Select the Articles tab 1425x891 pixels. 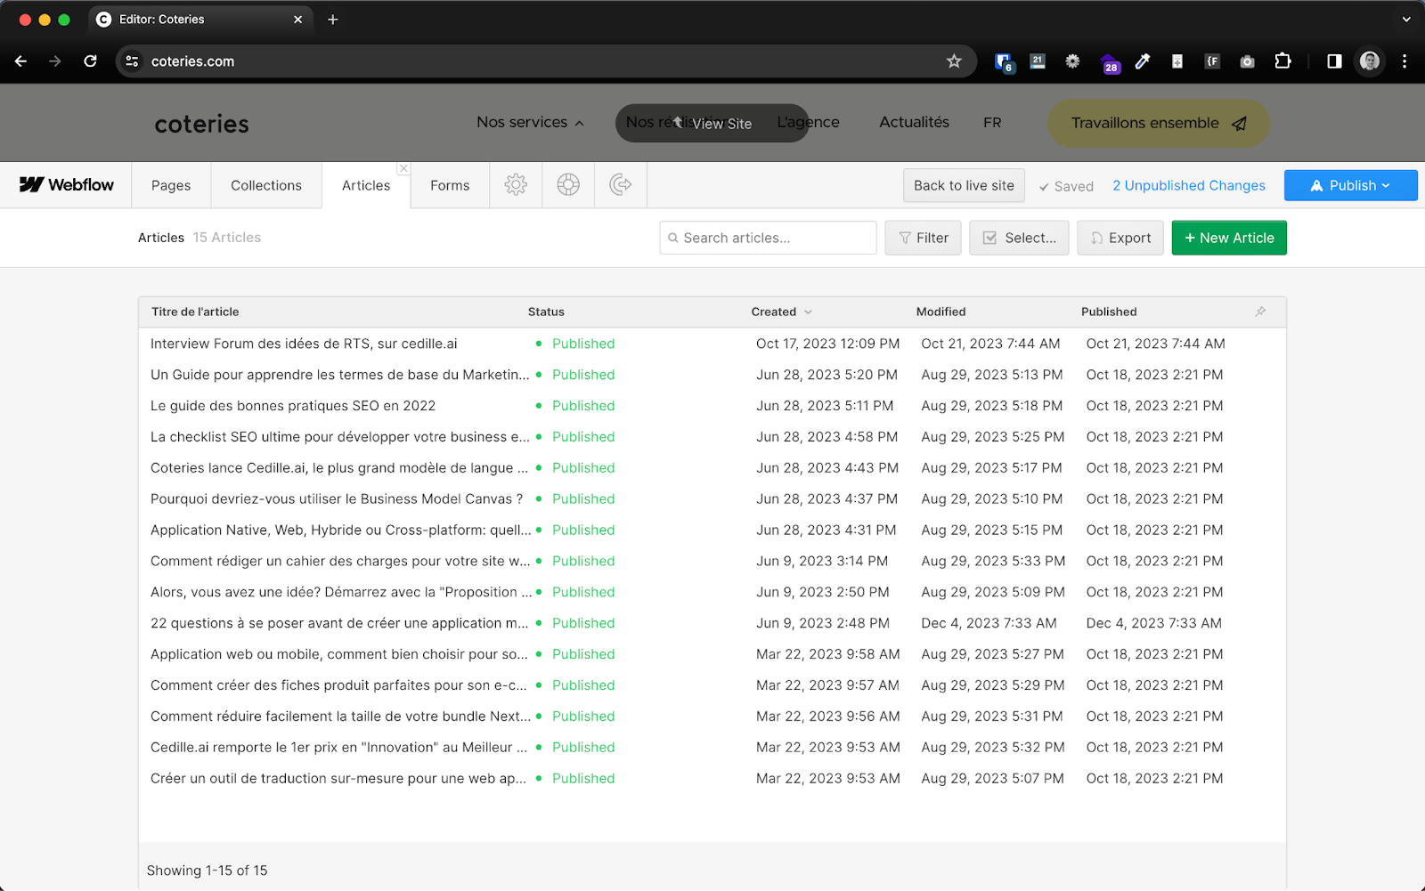[x=366, y=185]
